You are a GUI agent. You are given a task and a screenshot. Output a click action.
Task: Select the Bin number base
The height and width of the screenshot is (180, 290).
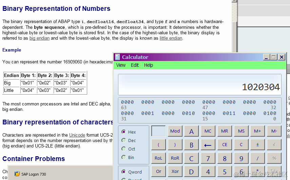click(x=123, y=157)
